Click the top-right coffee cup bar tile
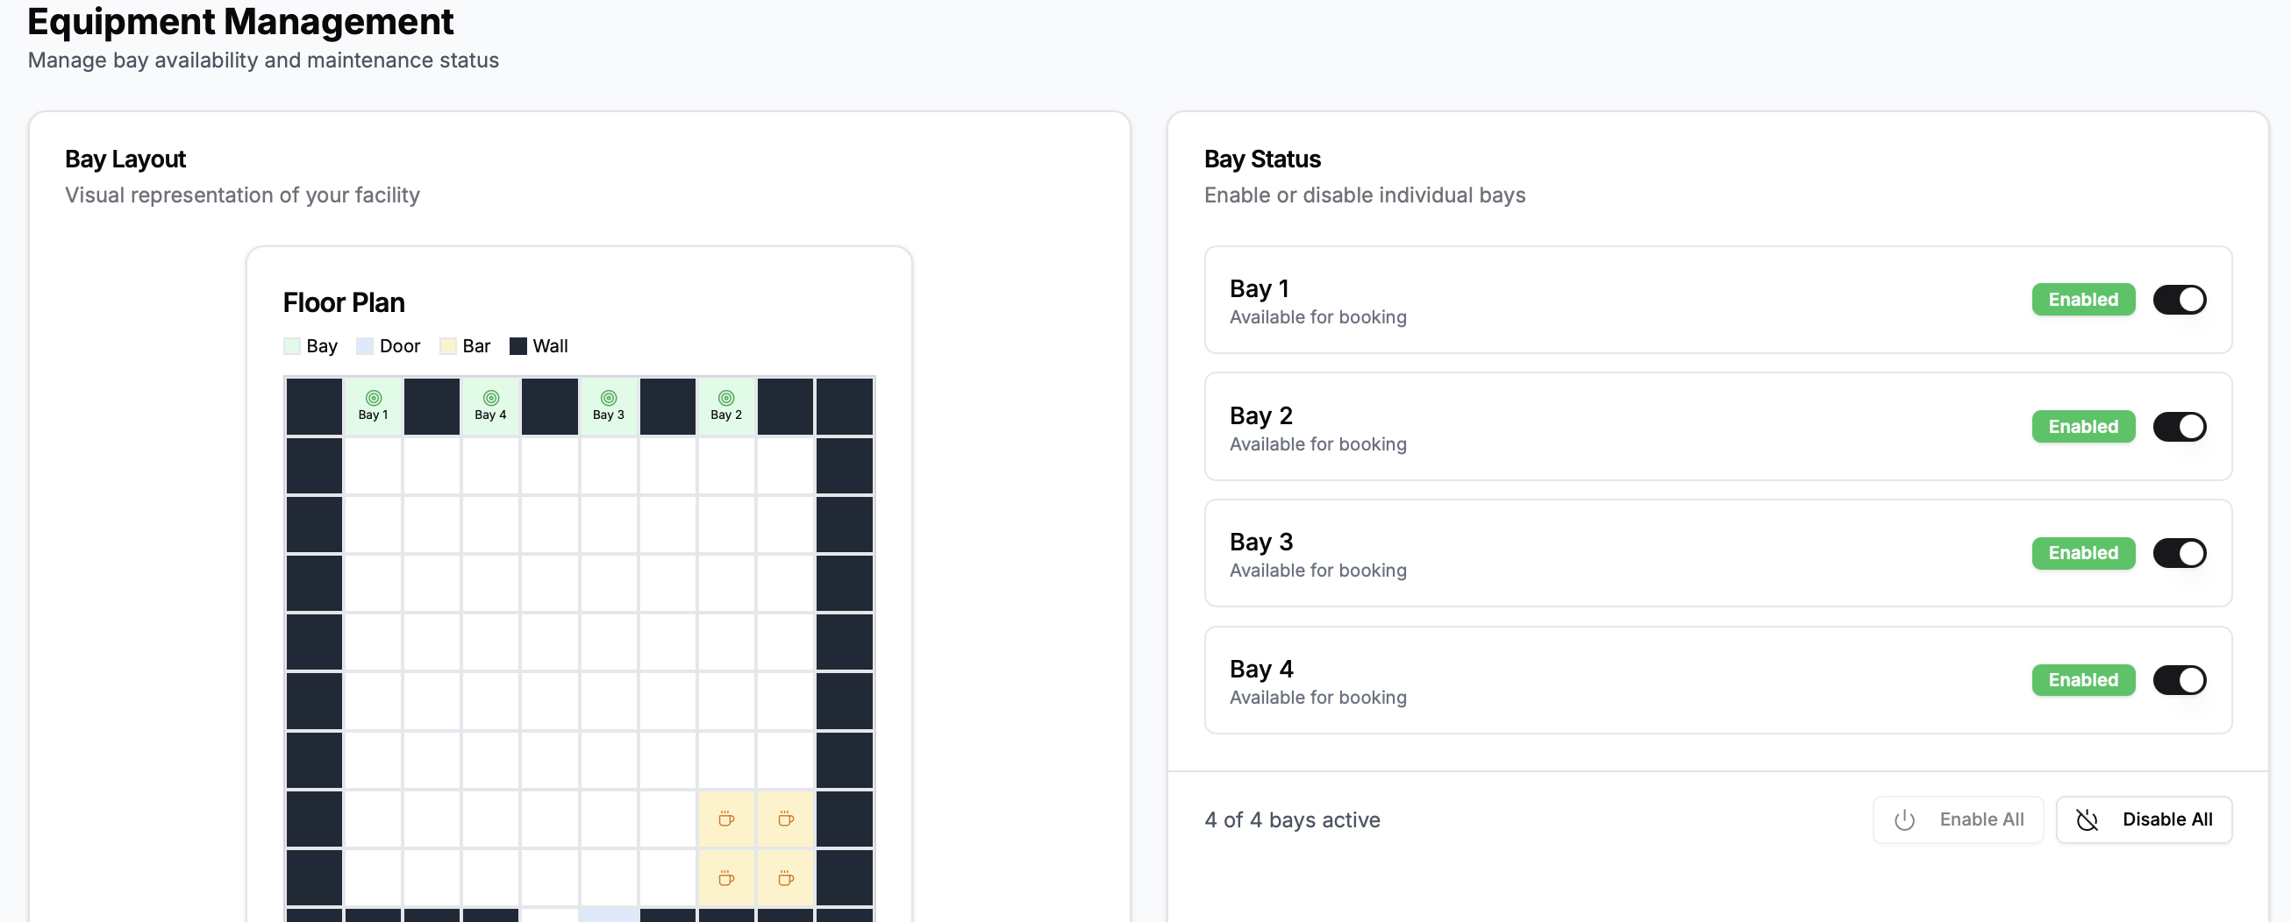The width and height of the screenshot is (2291, 922). tap(784, 819)
